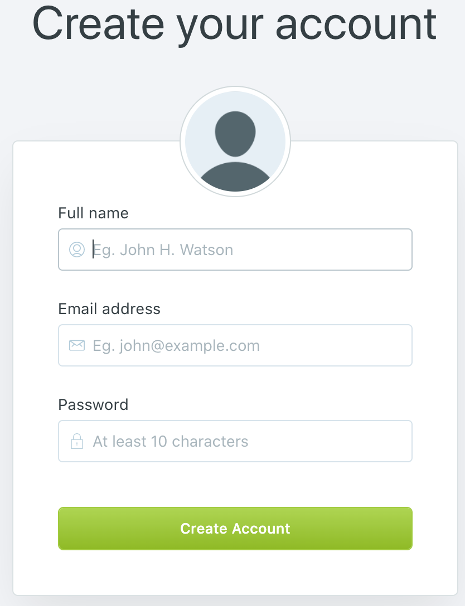Click placeholder text "At least 10 characters"
The height and width of the screenshot is (606, 465).
click(171, 441)
